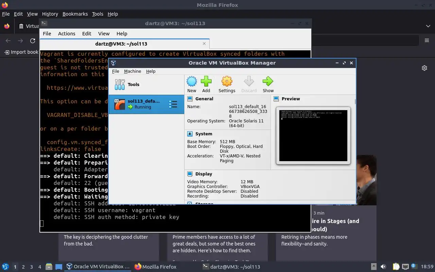Screen dimensions: 435x272
Task: Click the Display section monitor icon
Action: coord(190,174)
